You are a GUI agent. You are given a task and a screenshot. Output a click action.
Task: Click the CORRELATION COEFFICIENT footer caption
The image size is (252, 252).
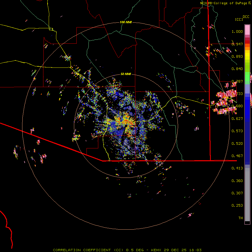click(x=127, y=250)
